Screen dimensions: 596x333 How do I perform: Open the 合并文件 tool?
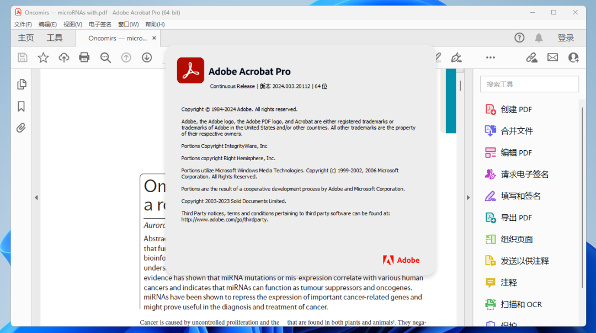(x=509, y=131)
